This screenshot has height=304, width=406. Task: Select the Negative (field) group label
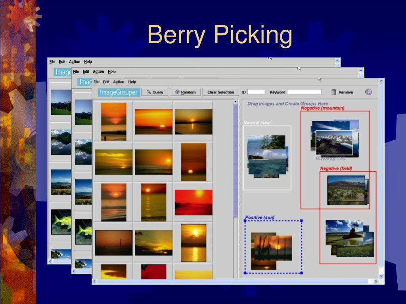click(336, 169)
